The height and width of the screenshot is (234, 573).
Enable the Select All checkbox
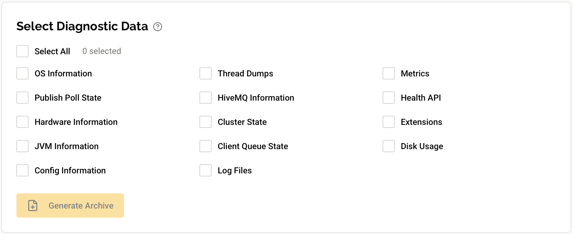coord(22,51)
